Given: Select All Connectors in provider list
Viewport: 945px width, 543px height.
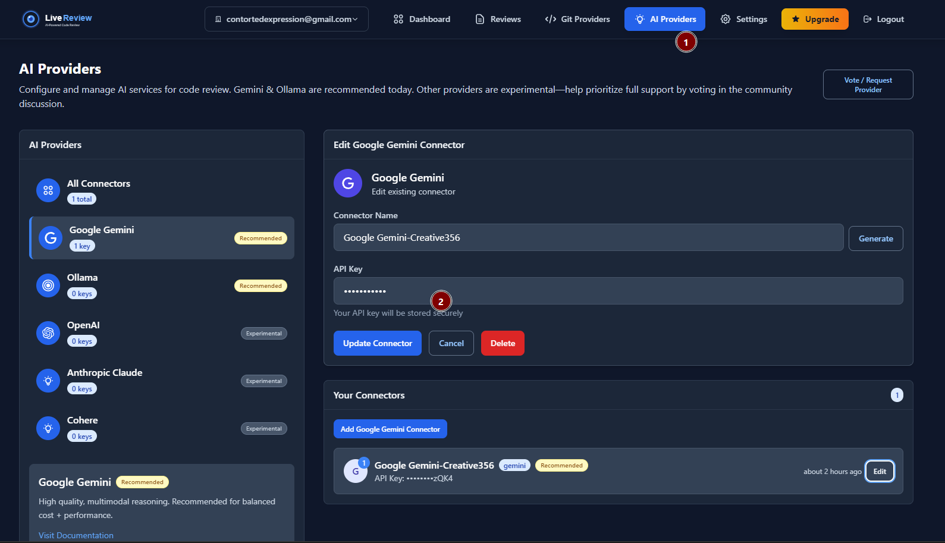Looking at the screenshot, I should (162, 190).
